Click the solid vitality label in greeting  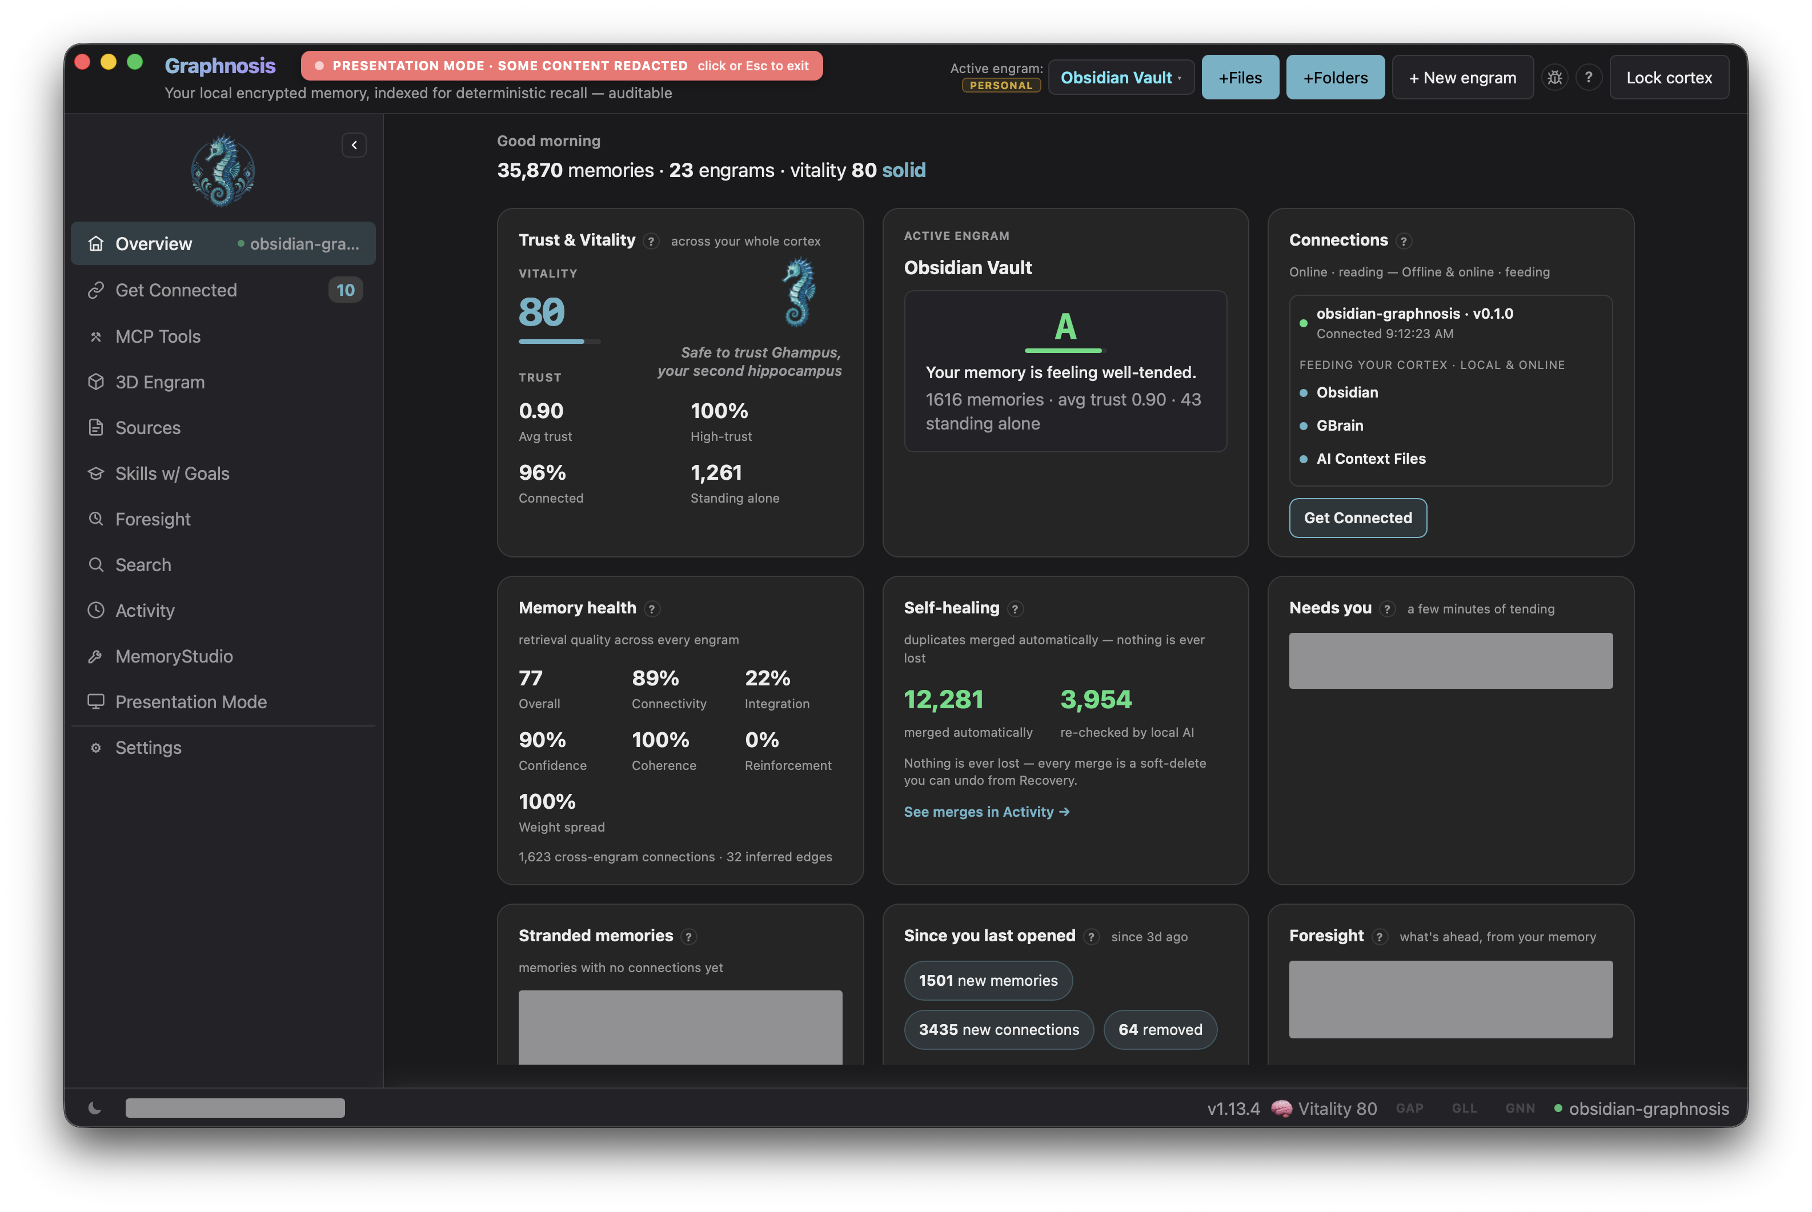[x=904, y=170]
